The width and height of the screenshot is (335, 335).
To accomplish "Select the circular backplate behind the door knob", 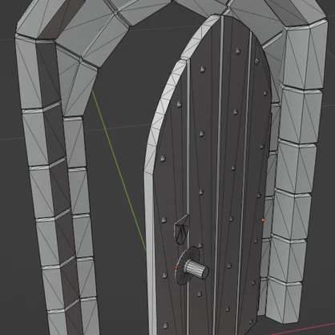I will click(x=187, y=266).
